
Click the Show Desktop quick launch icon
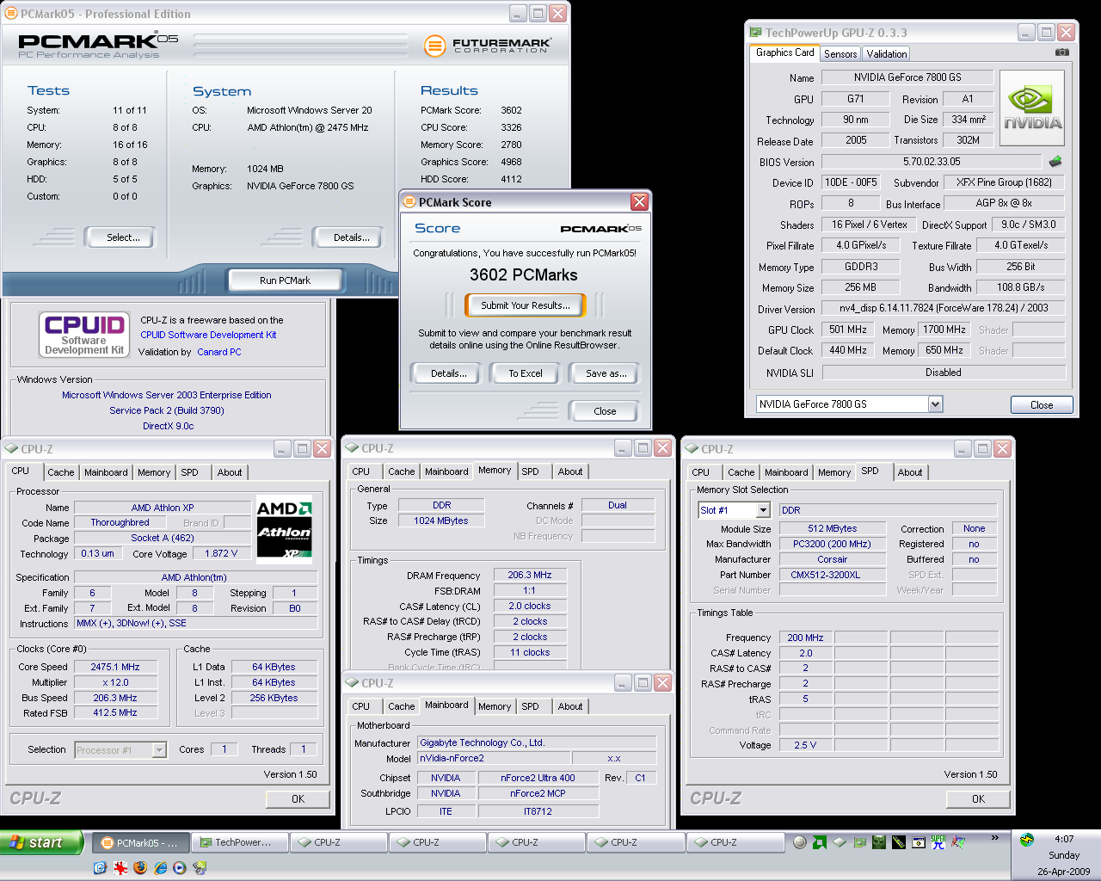(x=100, y=867)
